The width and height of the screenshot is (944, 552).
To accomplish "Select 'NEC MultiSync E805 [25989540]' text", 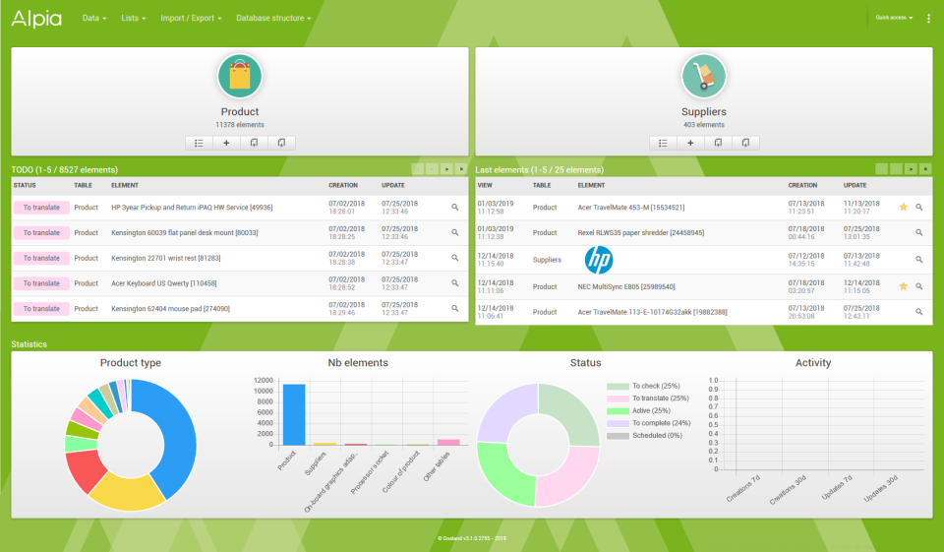I will pos(626,287).
